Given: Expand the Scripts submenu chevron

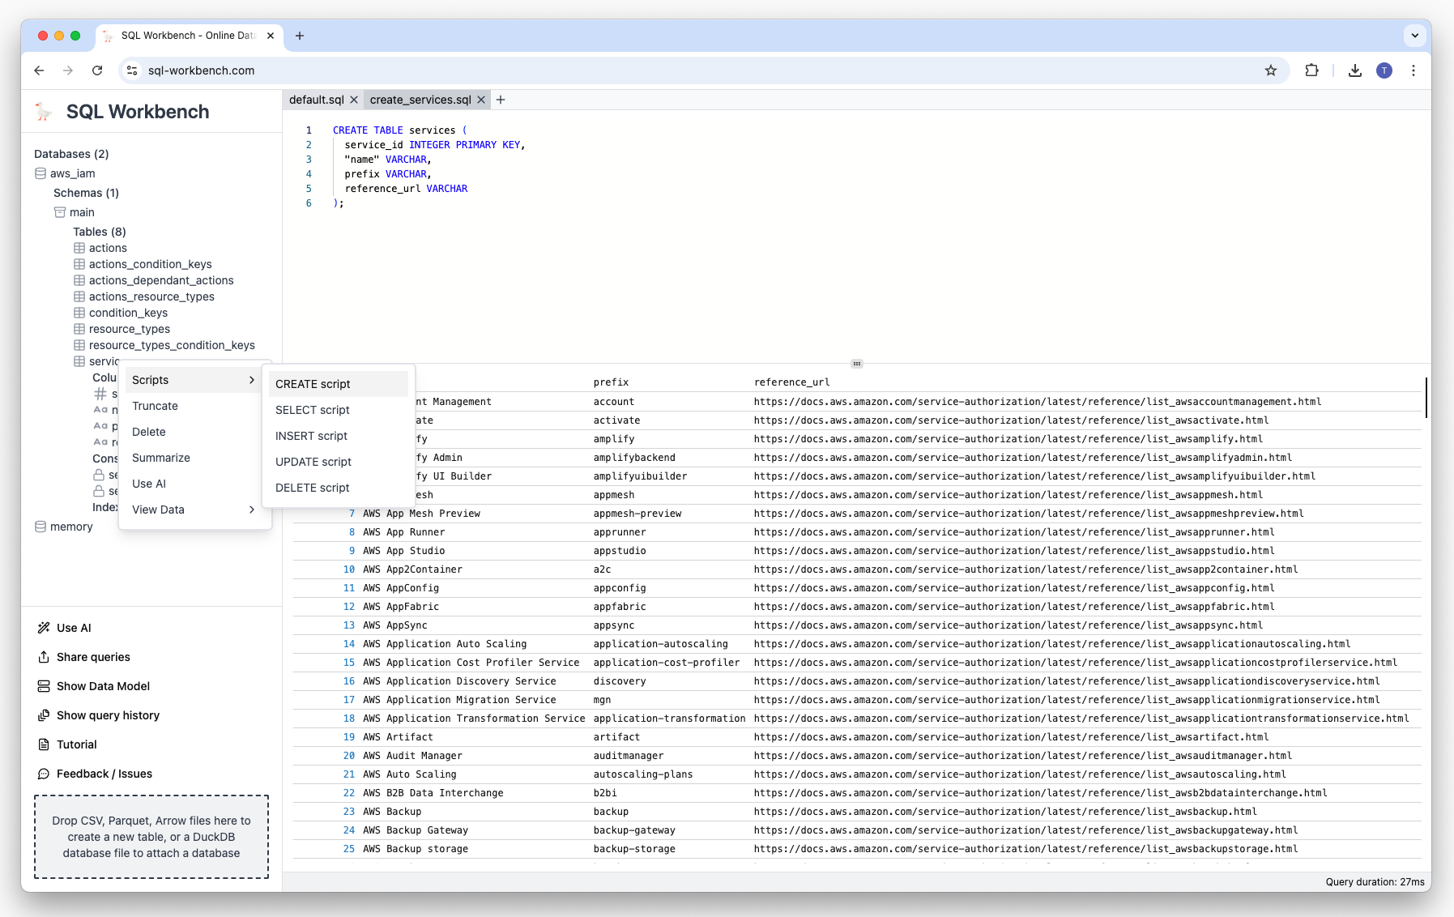Looking at the screenshot, I should pos(251,379).
